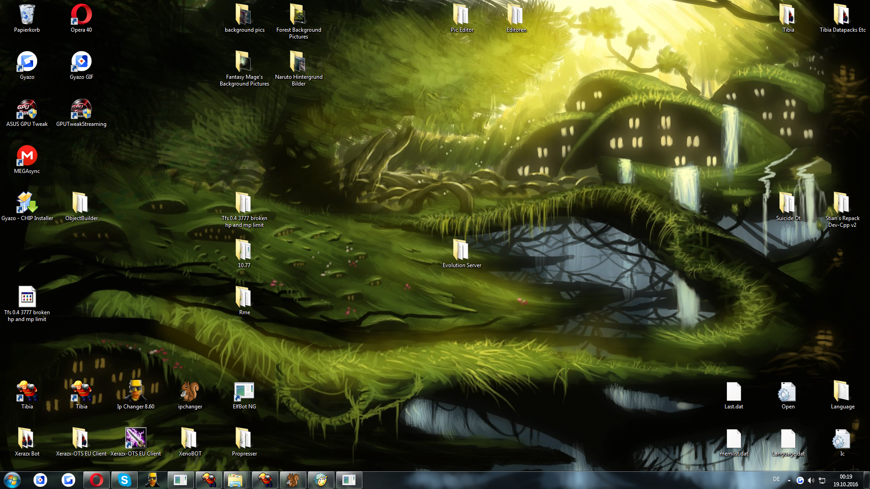This screenshot has width=870, height=489.
Task: Click Ip Changer taskbar icon
Action: [153, 480]
